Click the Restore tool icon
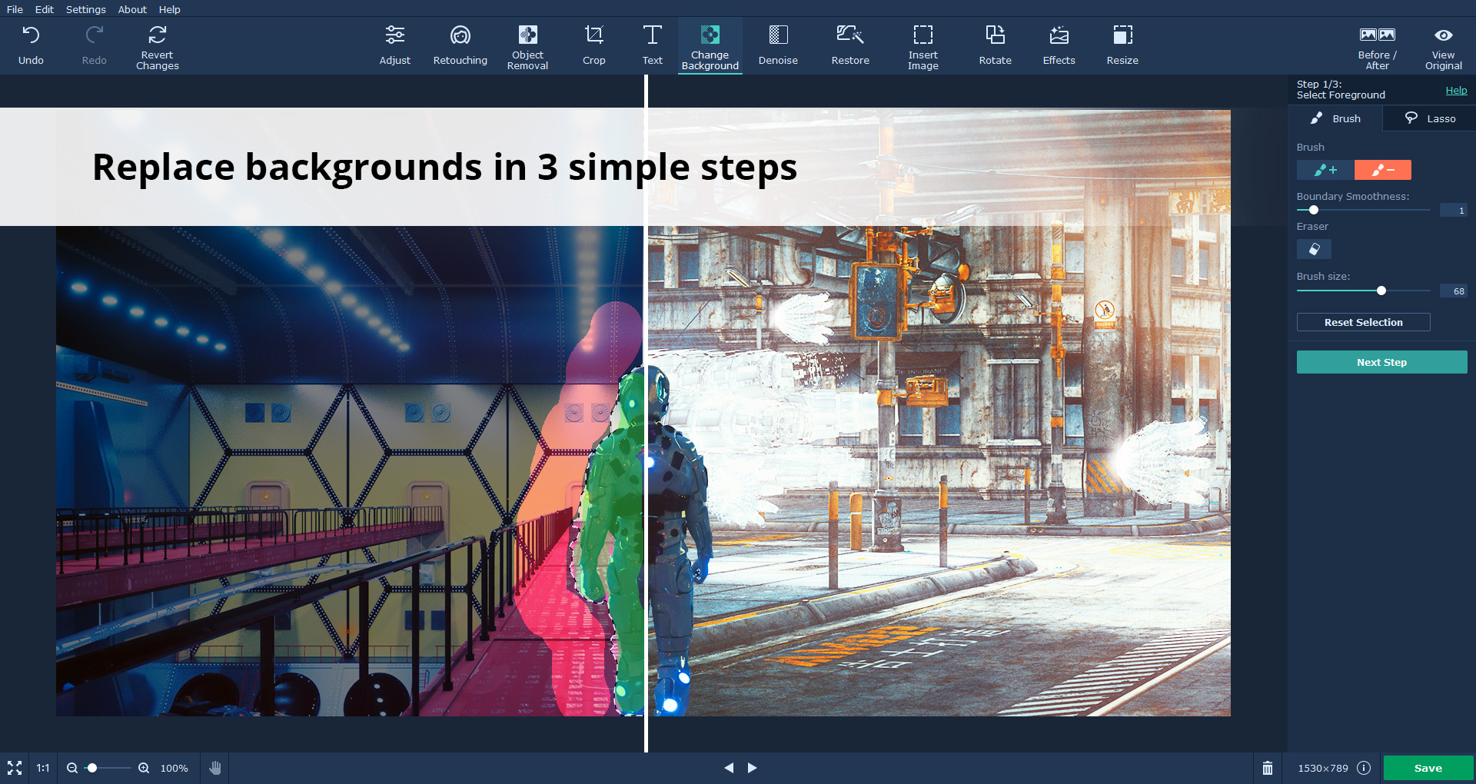Screen dimensions: 1476x784 849,36
